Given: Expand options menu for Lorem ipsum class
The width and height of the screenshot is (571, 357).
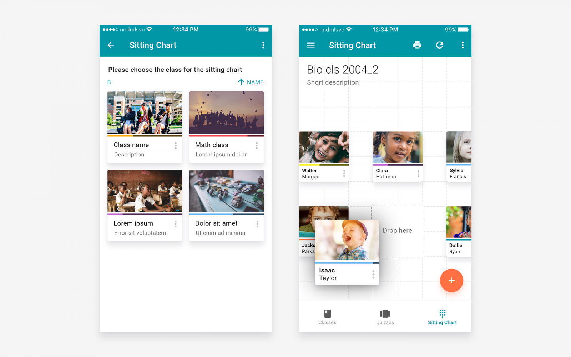Looking at the screenshot, I should pos(175,224).
